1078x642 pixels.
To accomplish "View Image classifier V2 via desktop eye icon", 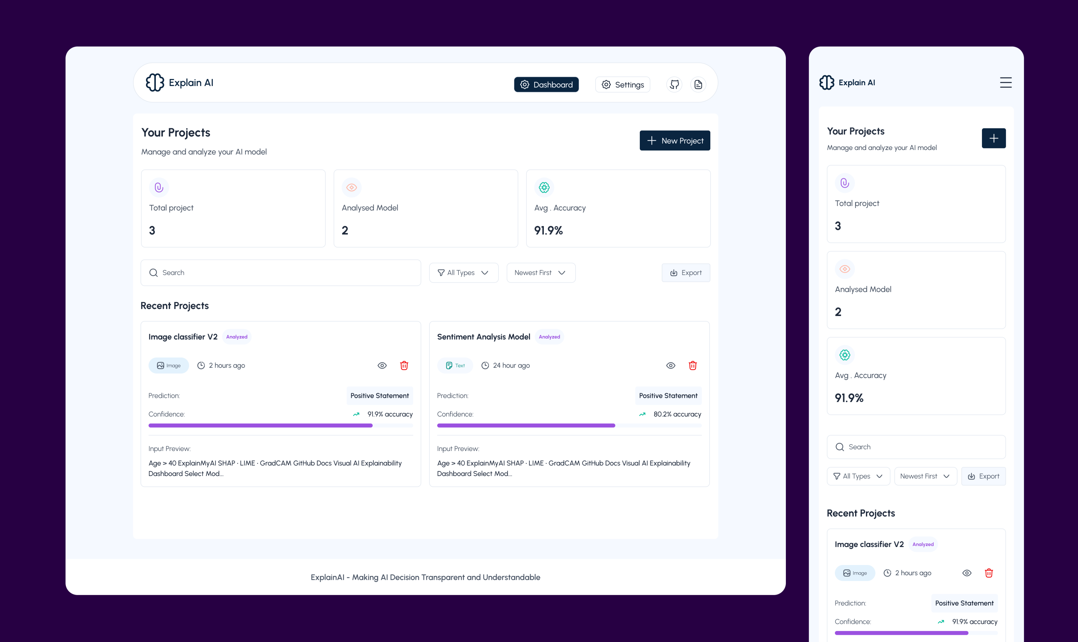I will pos(382,365).
